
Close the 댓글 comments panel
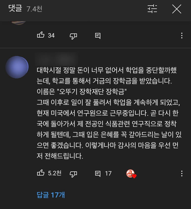[177, 9]
